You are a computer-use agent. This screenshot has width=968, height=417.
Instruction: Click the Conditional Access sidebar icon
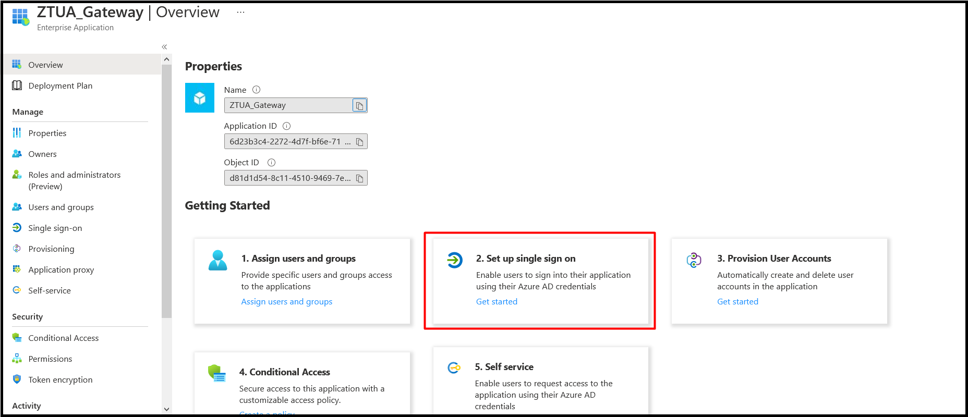pos(17,338)
